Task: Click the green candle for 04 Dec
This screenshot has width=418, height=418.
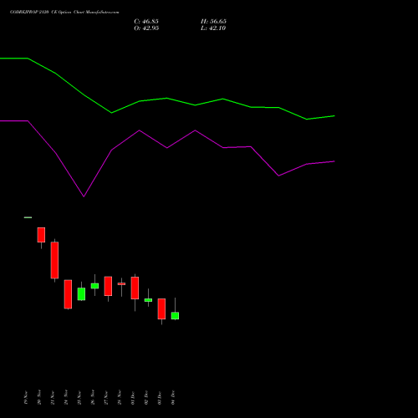Action: (175, 315)
